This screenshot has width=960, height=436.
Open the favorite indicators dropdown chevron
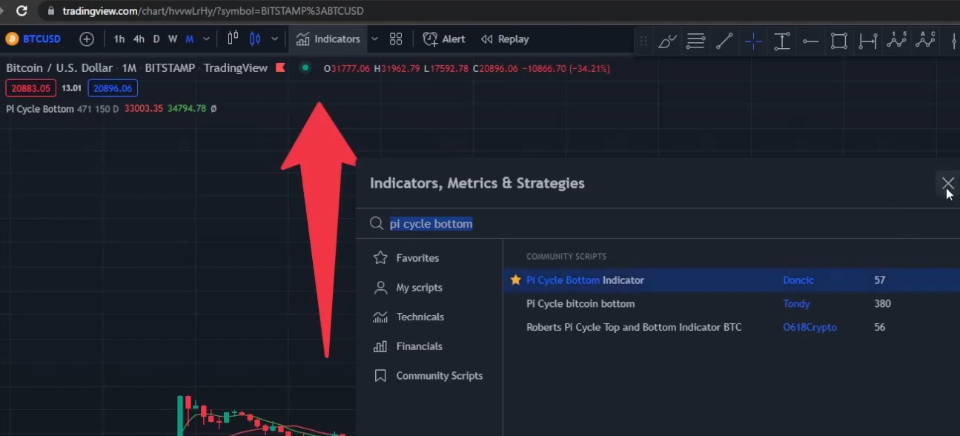[374, 39]
